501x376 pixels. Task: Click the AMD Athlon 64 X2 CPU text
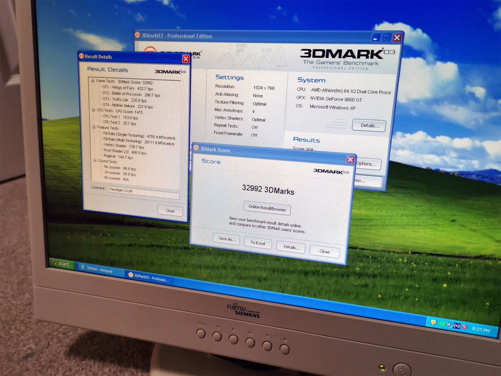[x=351, y=91]
